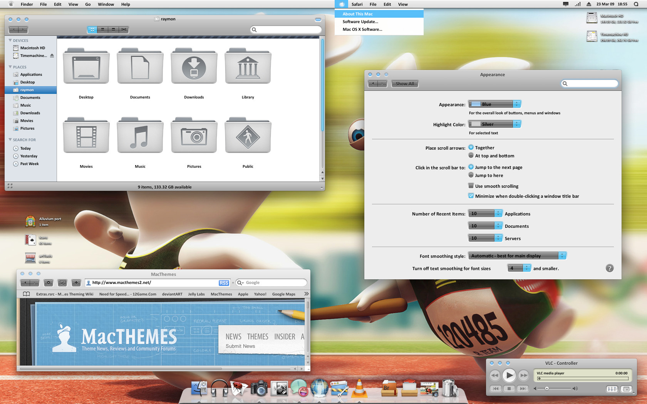Change recent Servers count dropdown

(485, 238)
